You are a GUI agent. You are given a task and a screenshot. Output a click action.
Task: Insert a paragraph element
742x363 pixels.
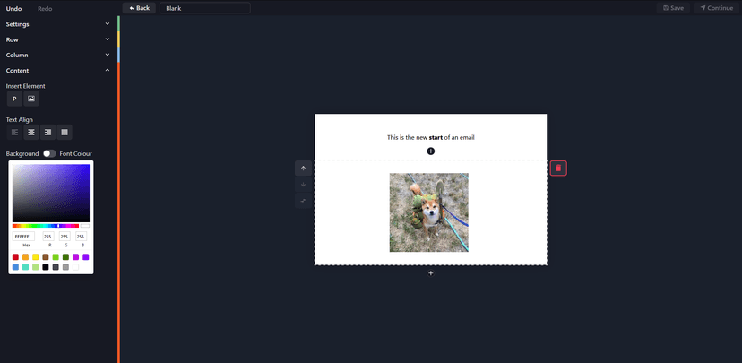(x=14, y=99)
